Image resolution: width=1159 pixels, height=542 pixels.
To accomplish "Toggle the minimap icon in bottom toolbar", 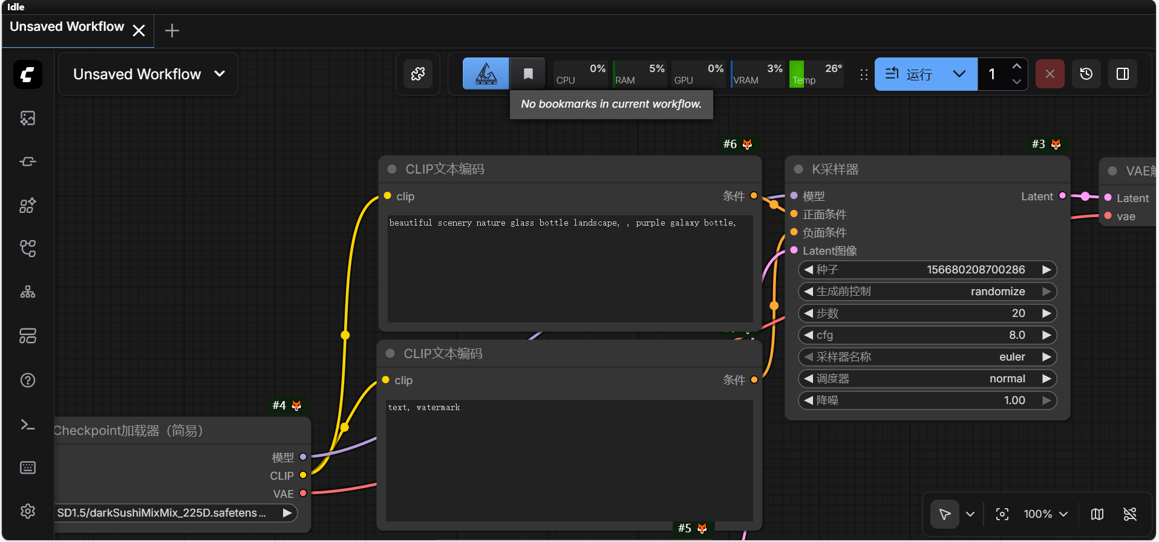I will 1097,514.
